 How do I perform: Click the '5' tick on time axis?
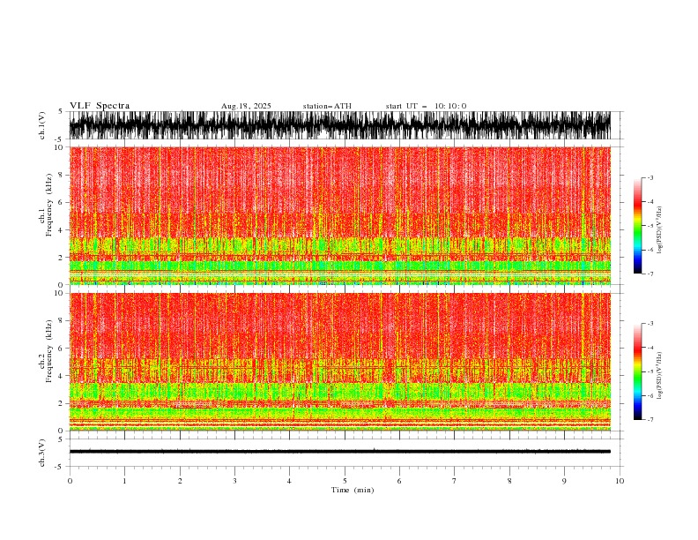tap(345, 481)
